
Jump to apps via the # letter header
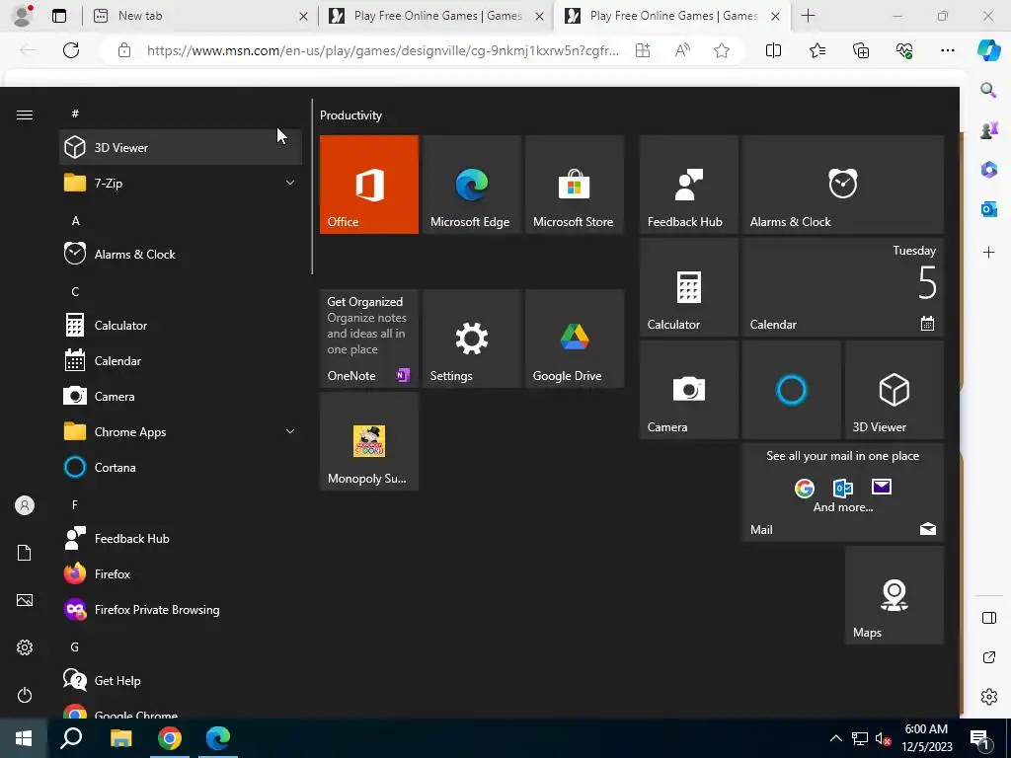tap(75, 114)
